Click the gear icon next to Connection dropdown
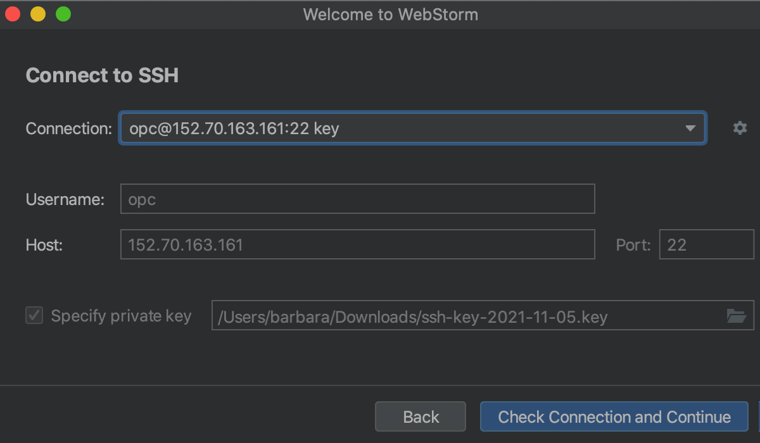 (740, 128)
